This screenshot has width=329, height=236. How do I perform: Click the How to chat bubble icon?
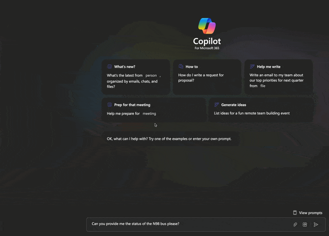(181, 66)
